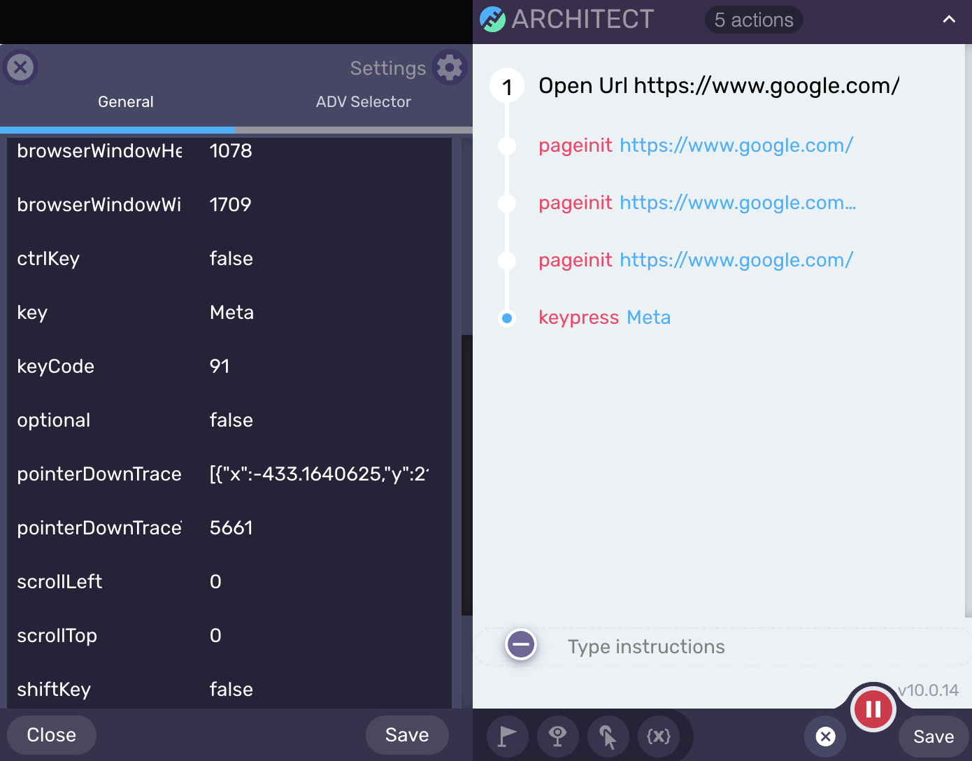Click the optional property label
Viewport: 972px width, 761px height.
pos(53,420)
